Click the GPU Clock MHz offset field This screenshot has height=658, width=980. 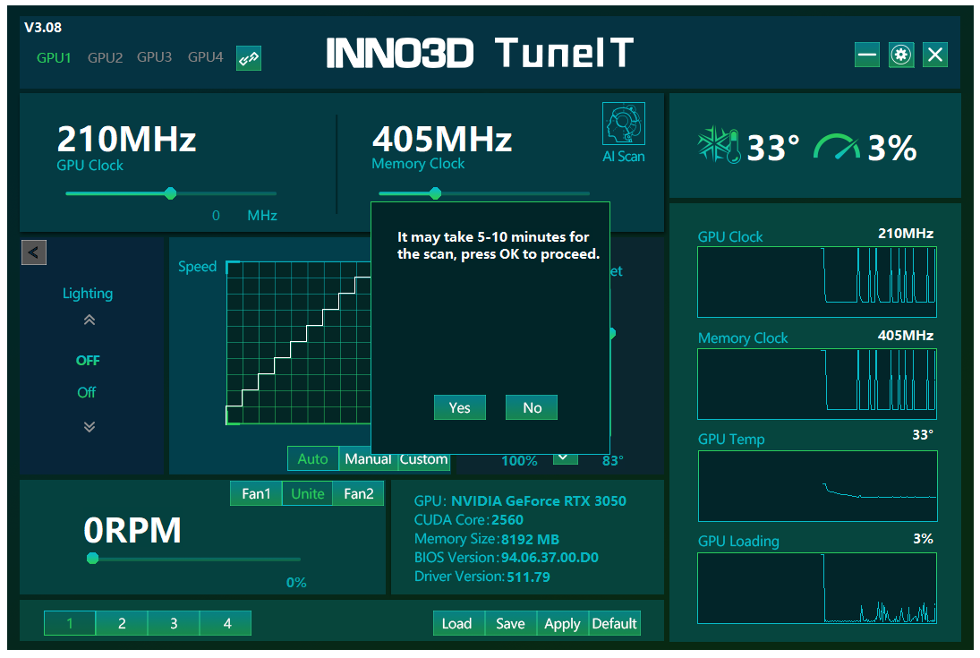(x=216, y=215)
